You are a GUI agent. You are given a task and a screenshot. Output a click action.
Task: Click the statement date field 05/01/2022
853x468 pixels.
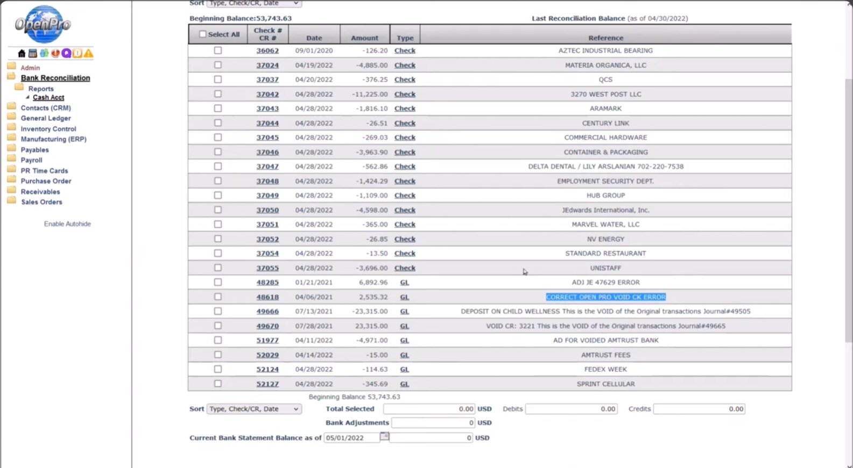click(x=352, y=438)
